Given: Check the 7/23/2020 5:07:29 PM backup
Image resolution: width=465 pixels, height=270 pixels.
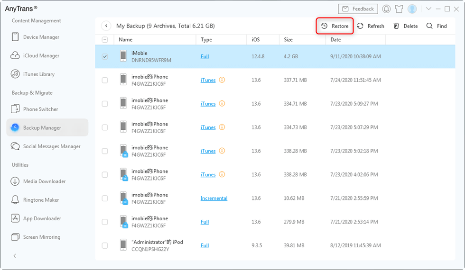Looking at the screenshot, I should 105,127.
